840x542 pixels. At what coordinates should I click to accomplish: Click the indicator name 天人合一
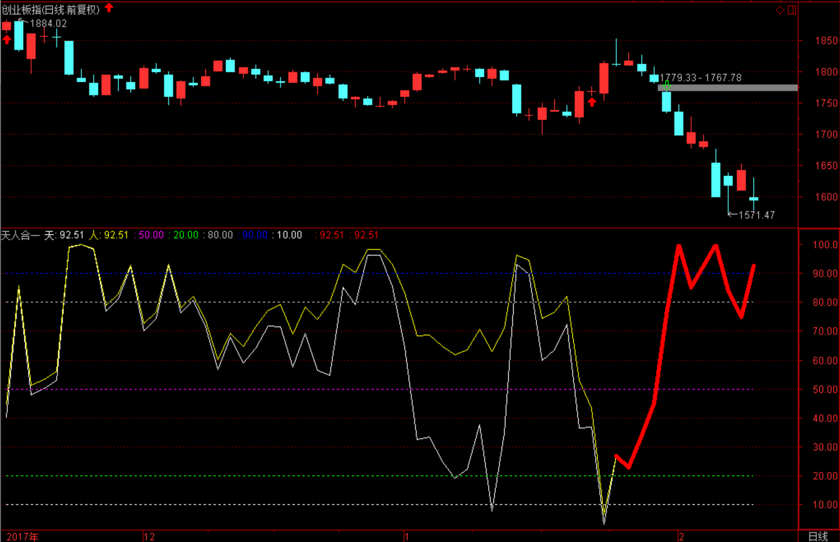point(20,235)
